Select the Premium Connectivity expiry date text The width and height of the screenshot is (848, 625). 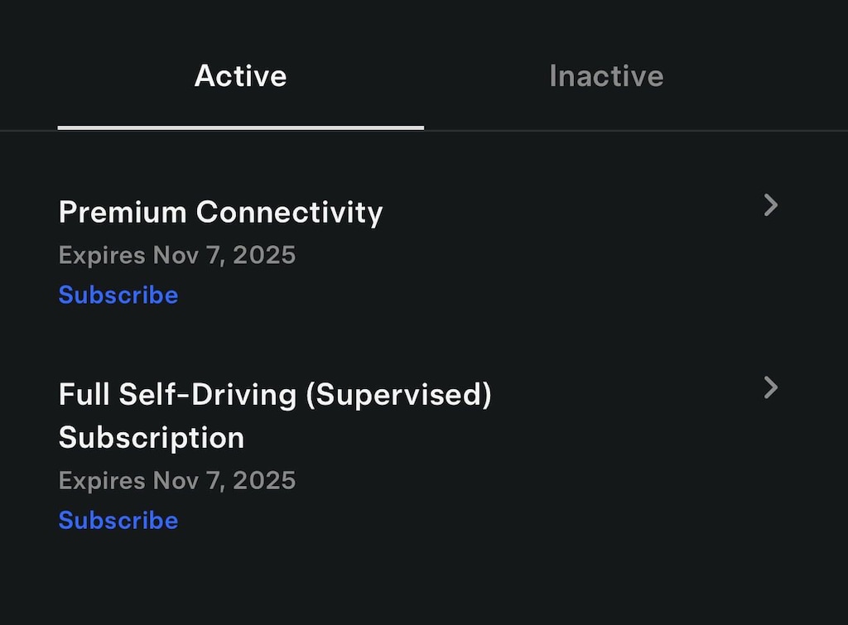[177, 255]
